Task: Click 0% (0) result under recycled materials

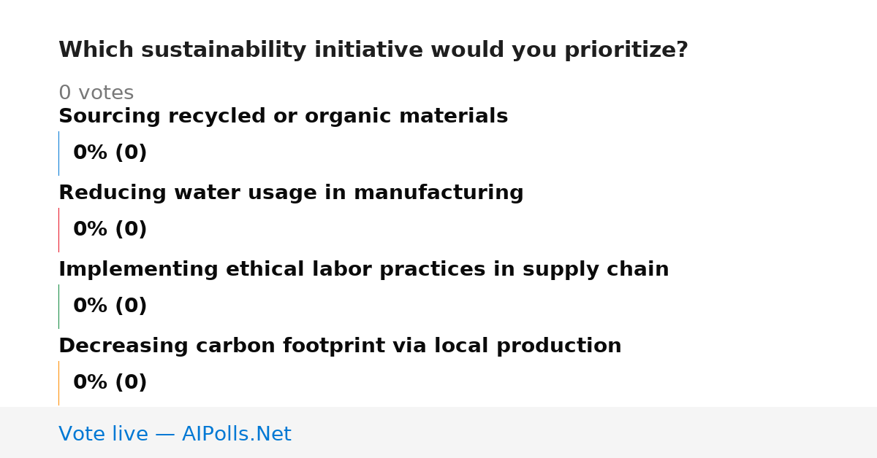Action: [x=110, y=153]
